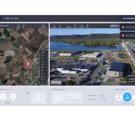
Task: Open the first red drone notification
Action: [x=128, y=27]
